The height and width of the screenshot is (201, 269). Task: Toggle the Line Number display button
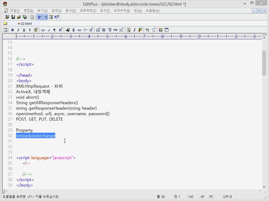tap(45, 17)
